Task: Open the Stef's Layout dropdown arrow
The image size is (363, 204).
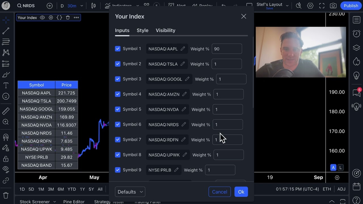Action: pos(287,6)
